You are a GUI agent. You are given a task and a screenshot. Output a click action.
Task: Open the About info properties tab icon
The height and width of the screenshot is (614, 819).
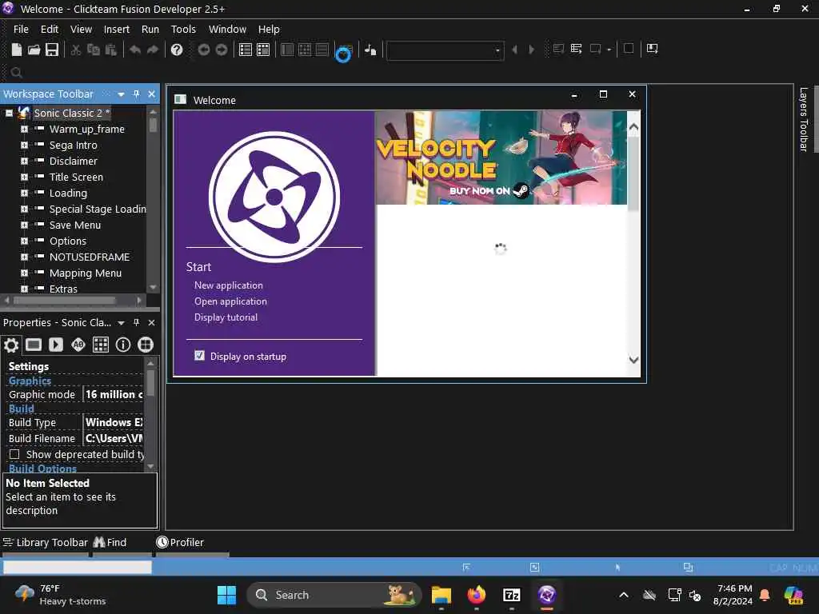[x=123, y=345]
